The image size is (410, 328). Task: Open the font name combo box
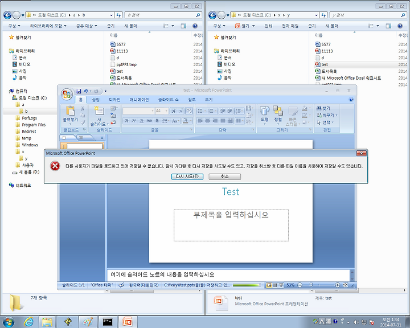138,111
